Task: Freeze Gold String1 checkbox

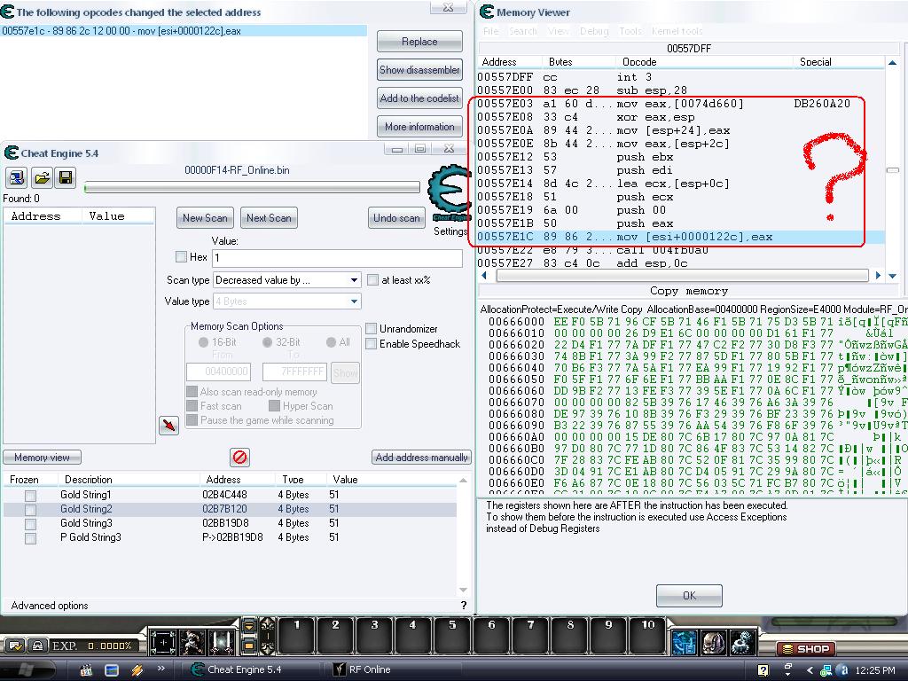Action: tap(31, 496)
